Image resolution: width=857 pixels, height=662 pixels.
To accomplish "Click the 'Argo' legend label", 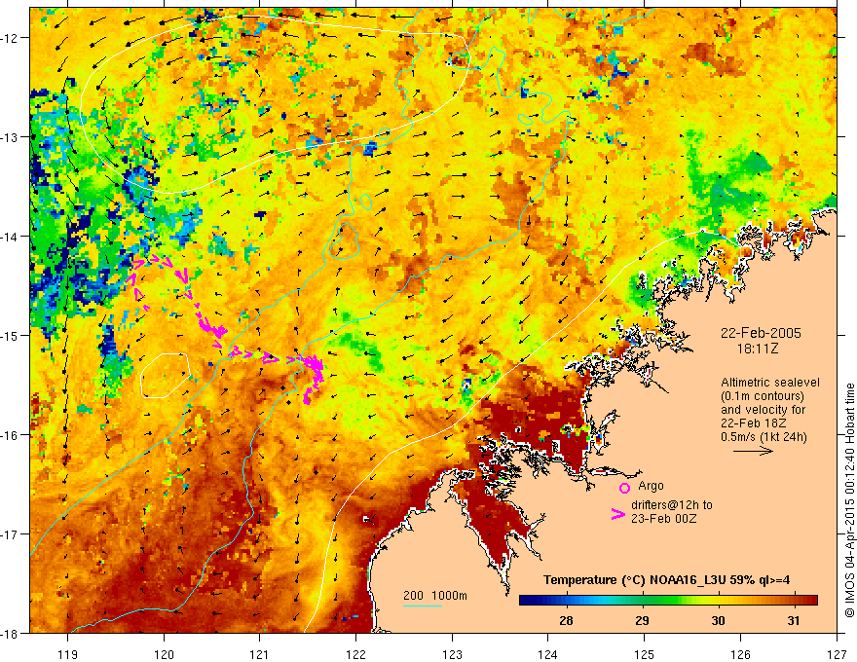I will tap(651, 486).
